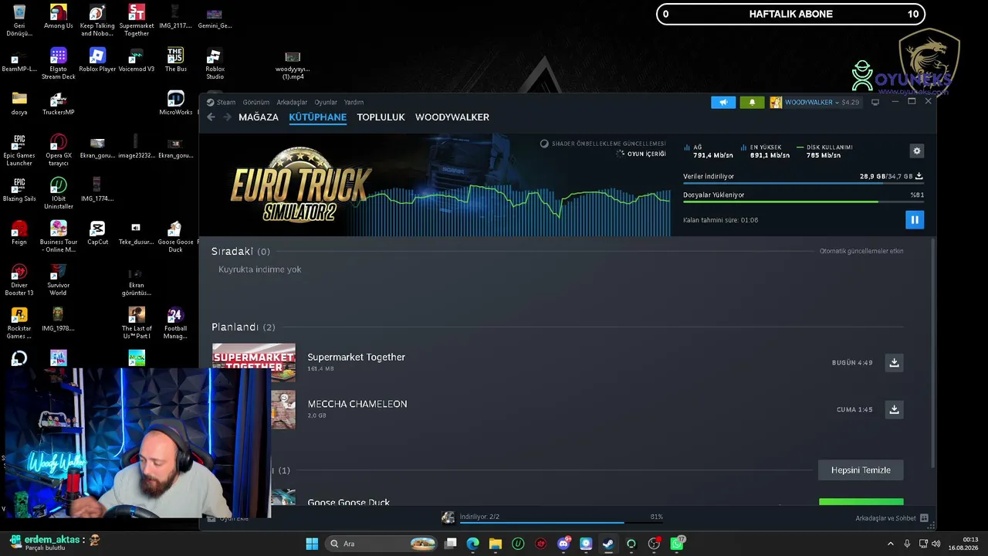Select the Driver Booster 13 icon
The height and width of the screenshot is (556, 988).
19,280
